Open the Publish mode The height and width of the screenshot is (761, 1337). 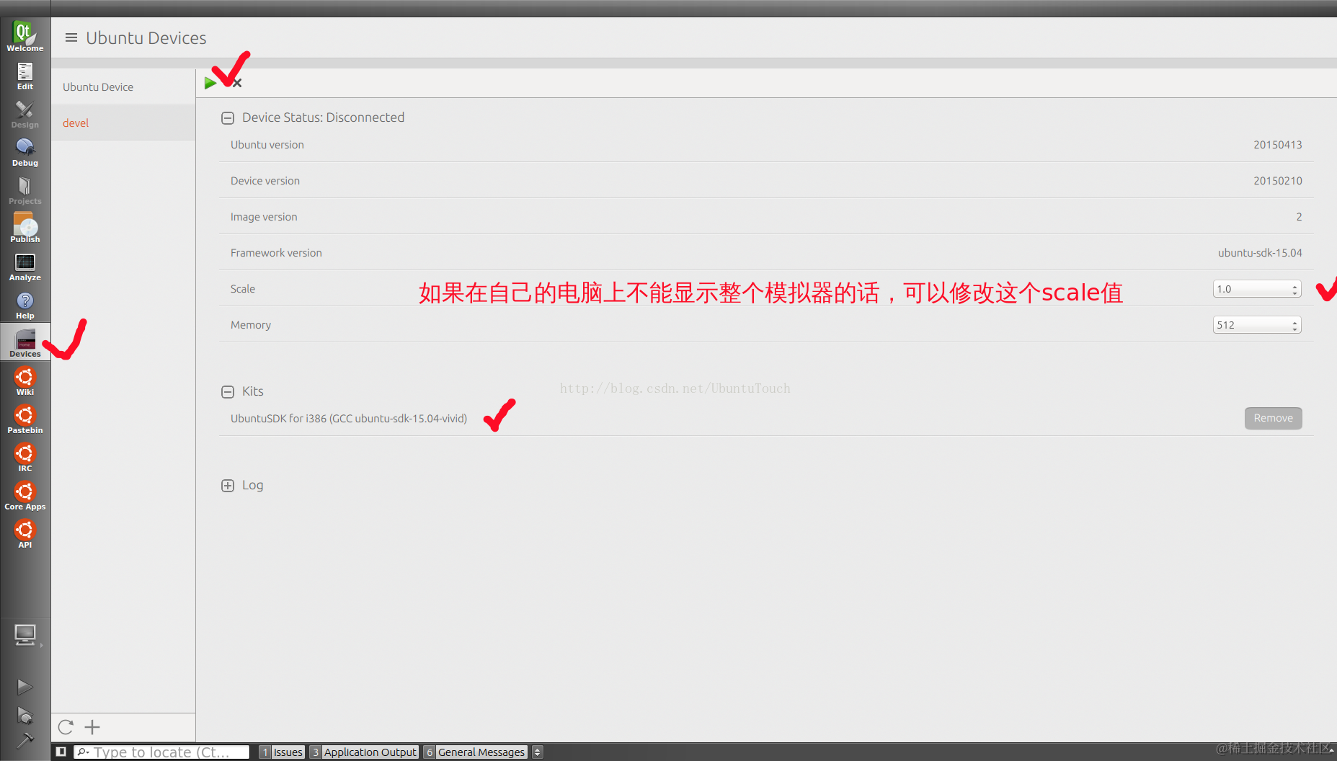pos(25,228)
